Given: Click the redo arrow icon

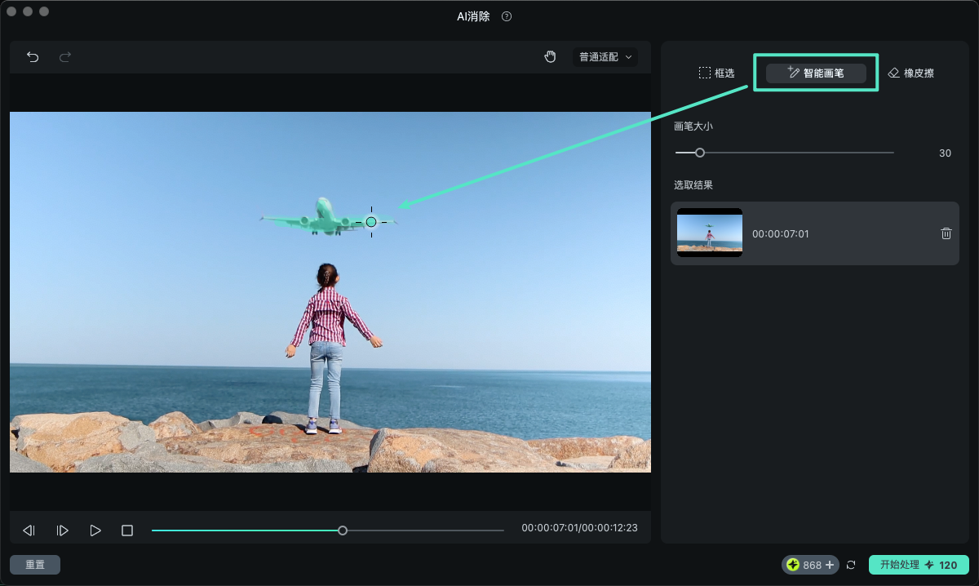Looking at the screenshot, I should coord(65,57).
